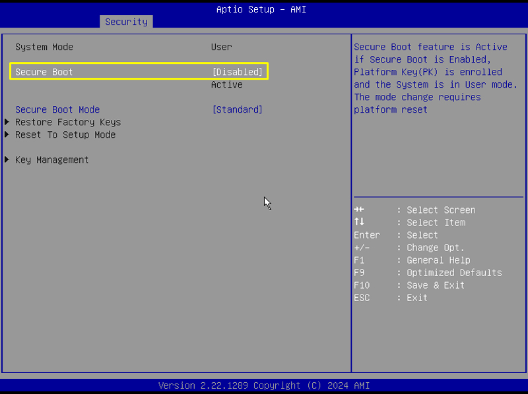Open the Secure Boot Mode setting

(59, 109)
